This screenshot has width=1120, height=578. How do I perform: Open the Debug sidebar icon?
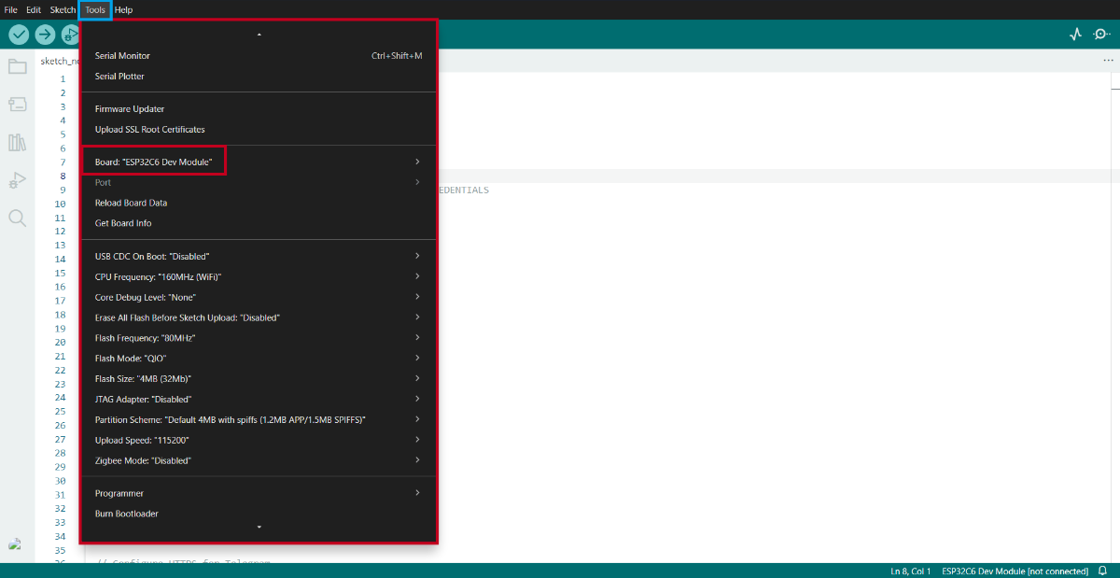click(x=17, y=180)
